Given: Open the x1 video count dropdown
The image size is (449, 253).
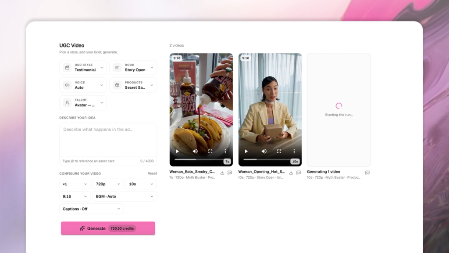Looking at the screenshot, I should (75, 184).
